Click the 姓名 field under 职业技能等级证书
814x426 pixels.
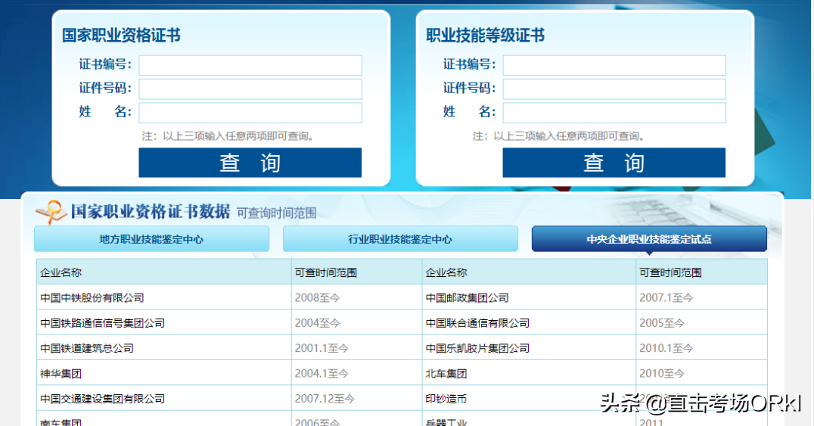(x=614, y=113)
